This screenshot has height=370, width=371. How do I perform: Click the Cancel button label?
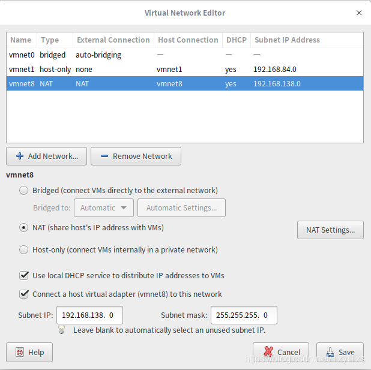tap(289, 352)
